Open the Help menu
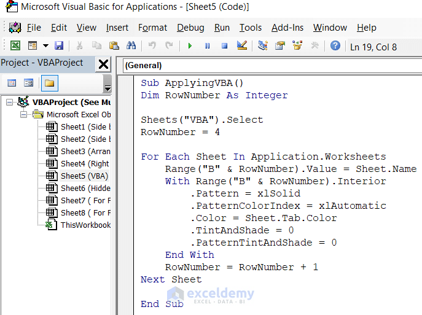This screenshot has height=315, width=422. click(x=367, y=28)
